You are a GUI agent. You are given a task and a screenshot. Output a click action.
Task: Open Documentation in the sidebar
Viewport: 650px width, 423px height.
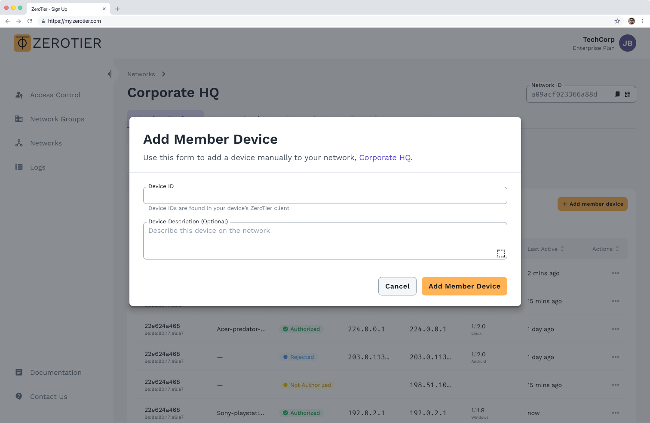56,373
